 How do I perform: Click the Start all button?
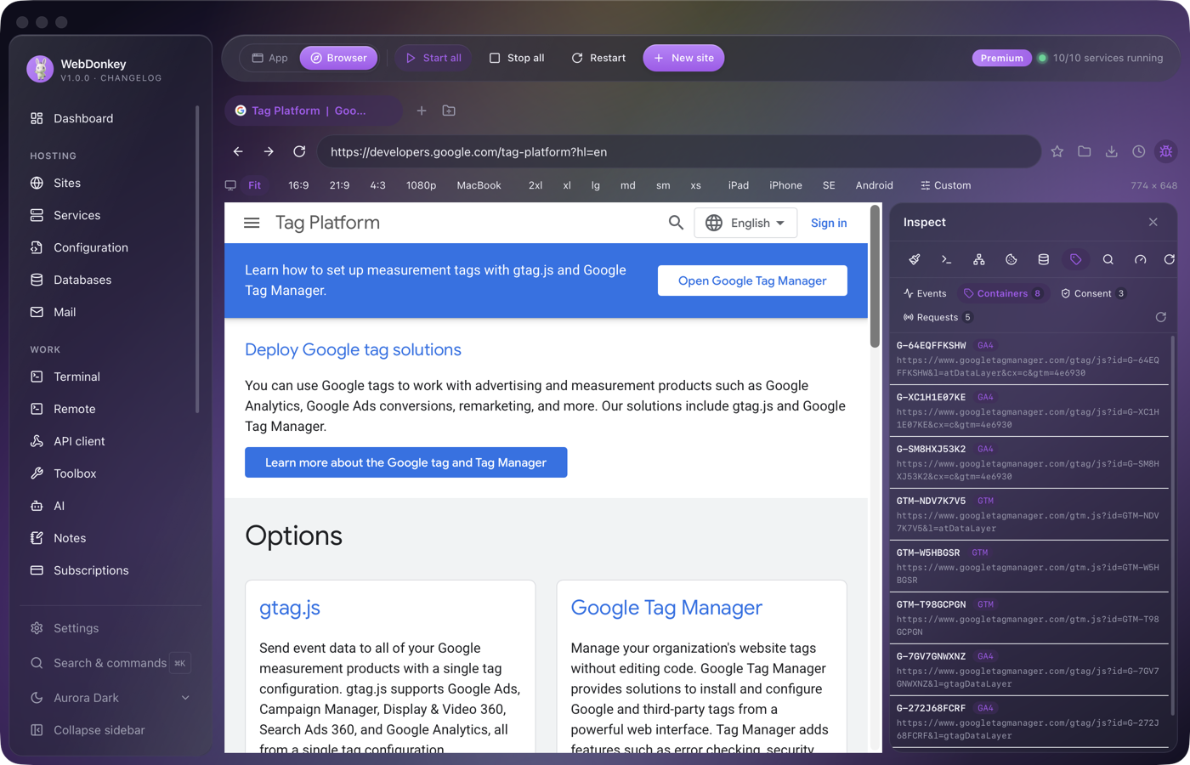click(x=433, y=58)
